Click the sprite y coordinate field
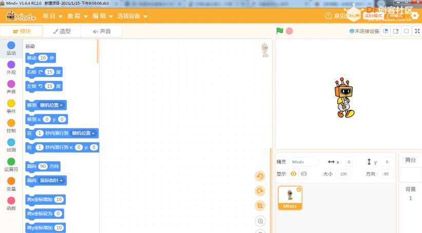 click(x=387, y=162)
